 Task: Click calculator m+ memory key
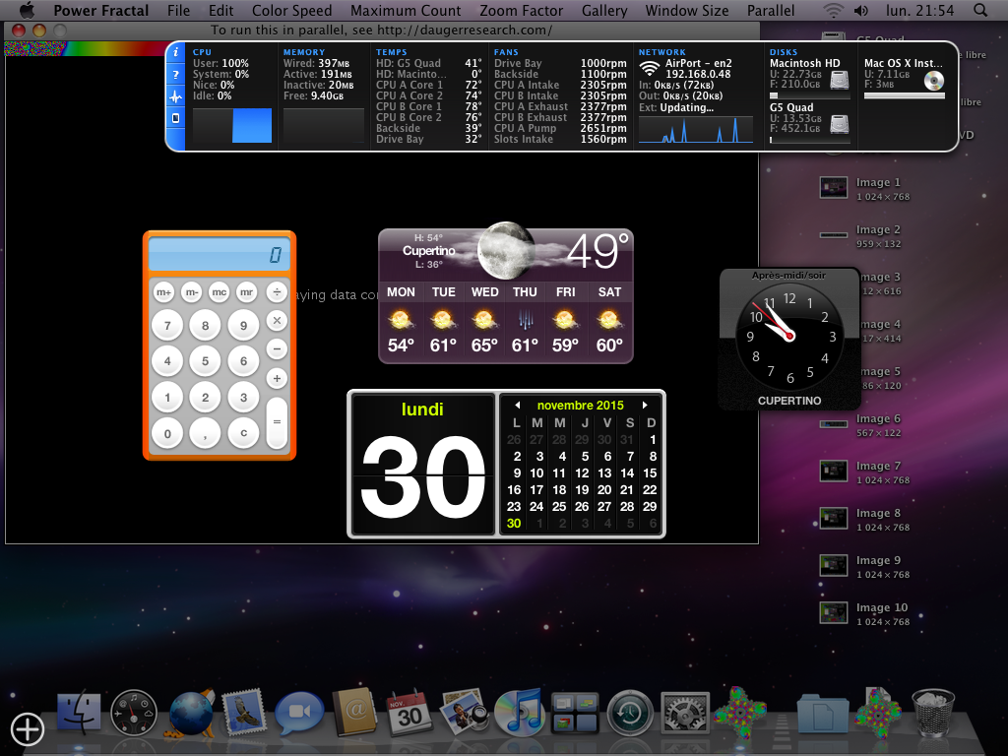pyautogui.click(x=164, y=292)
